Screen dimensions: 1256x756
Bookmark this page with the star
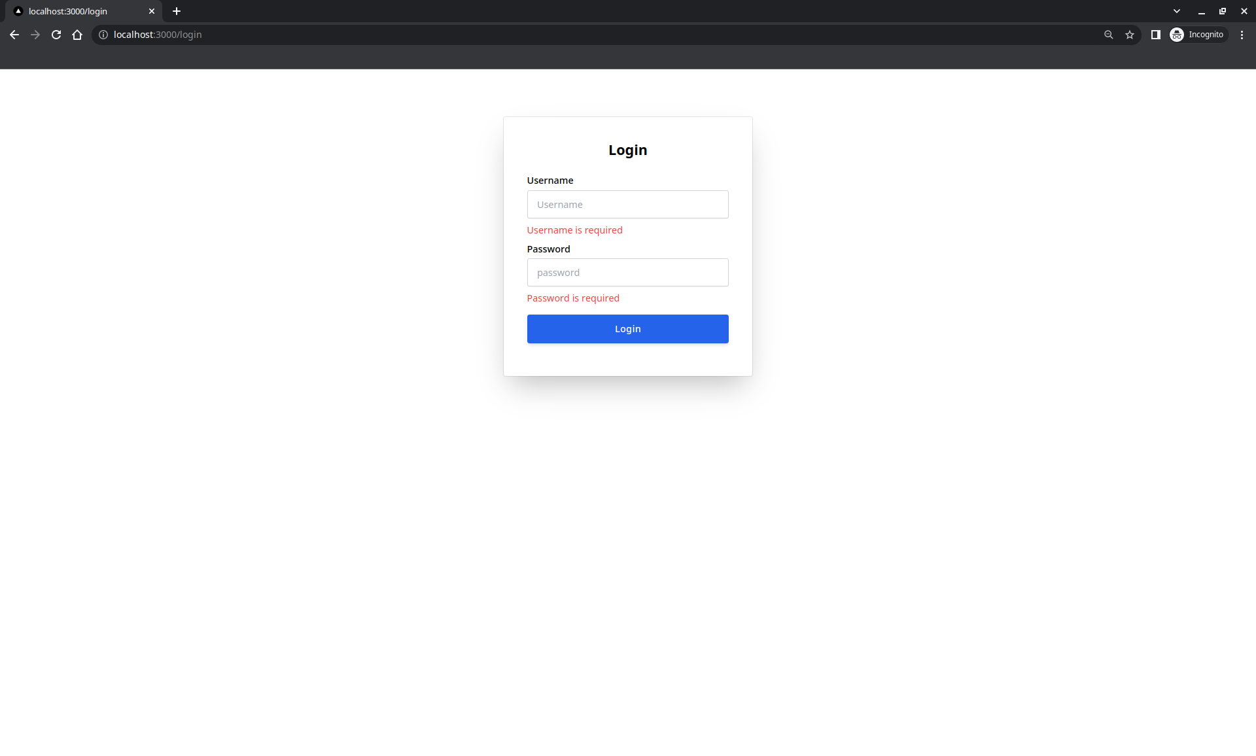(x=1129, y=35)
